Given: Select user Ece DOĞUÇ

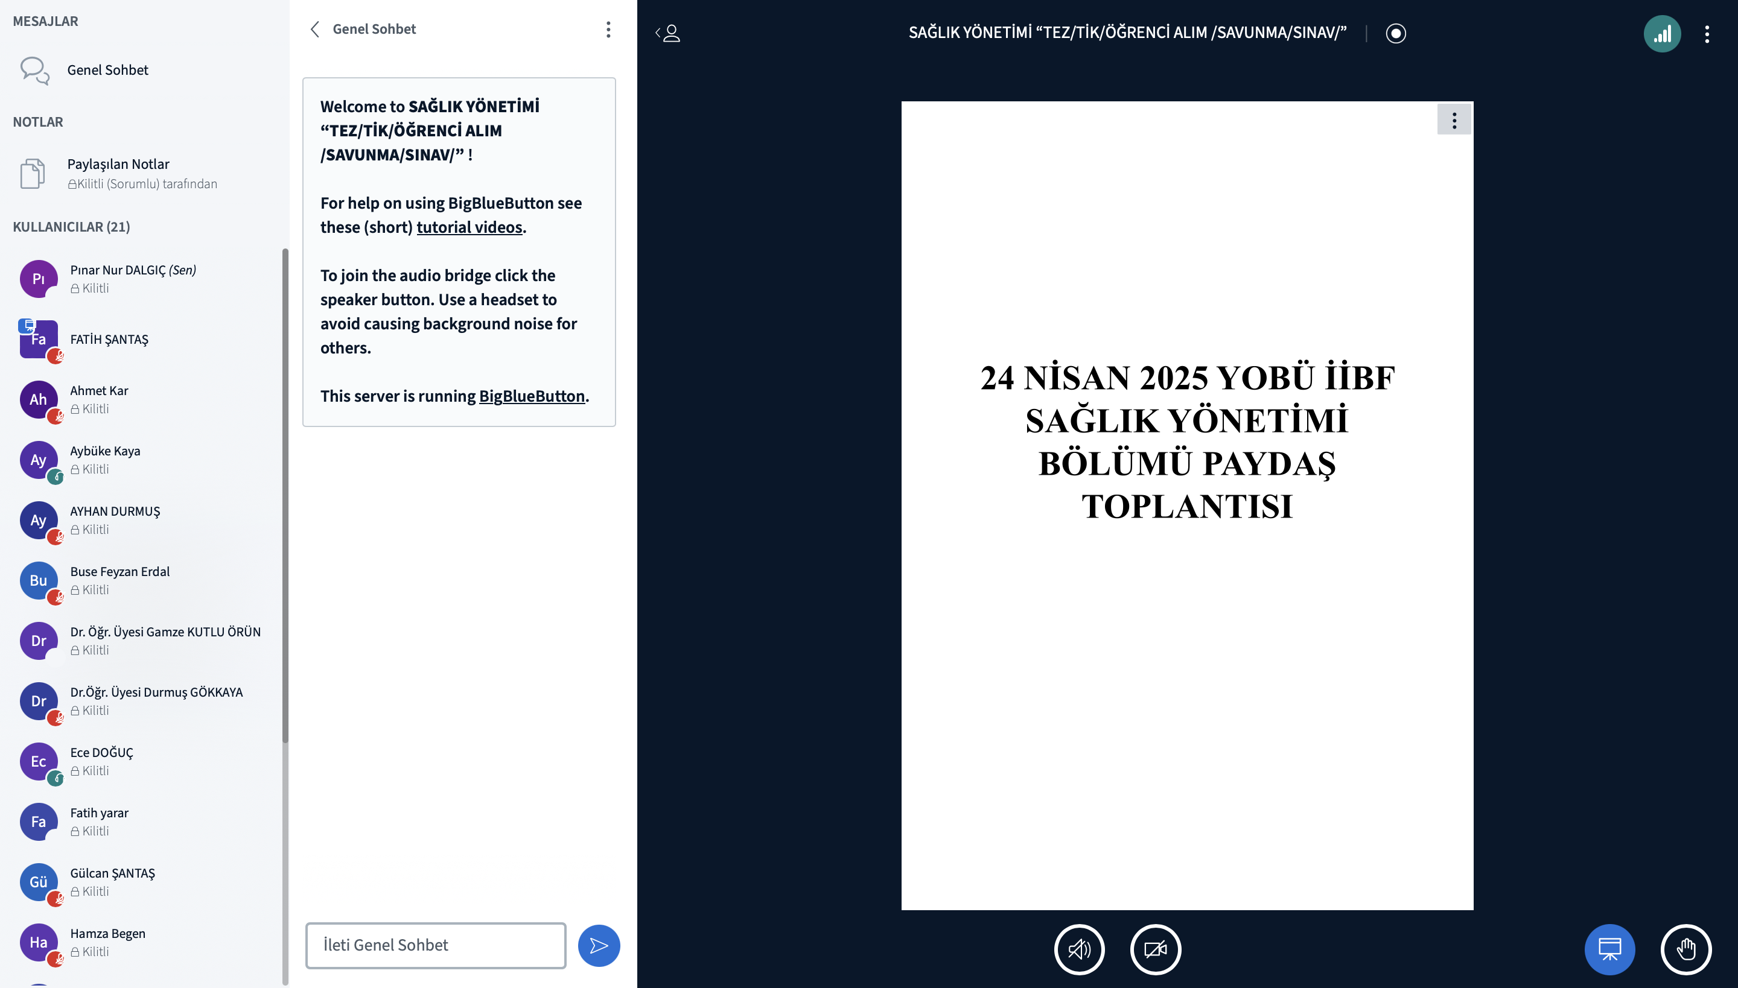Looking at the screenshot, I should pyautogui.click(x=145, y=761).
